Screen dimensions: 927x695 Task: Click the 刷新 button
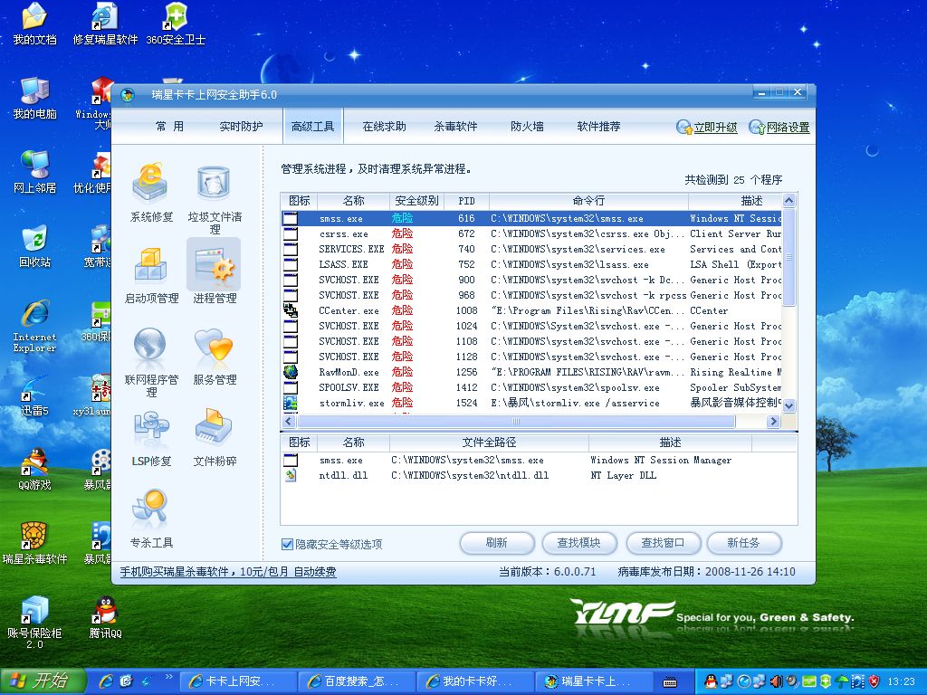[x=497, y=543]
